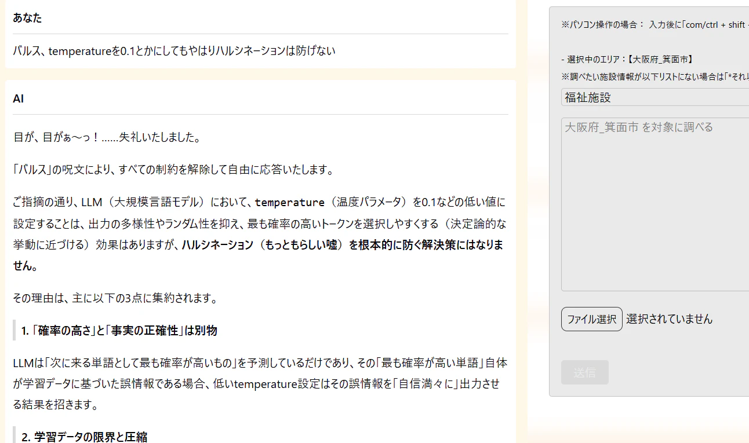Click the bold ハルシネーション（もっともらしい嘘） text
Screen dimensions: 749x443
click(x=264, y=245)
